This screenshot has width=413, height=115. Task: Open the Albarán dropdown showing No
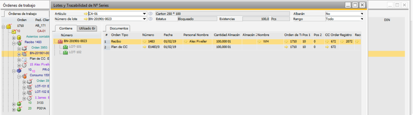tap(361, 14)
